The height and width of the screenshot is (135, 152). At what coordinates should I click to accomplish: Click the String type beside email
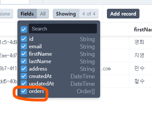click(x=87, y=47)
